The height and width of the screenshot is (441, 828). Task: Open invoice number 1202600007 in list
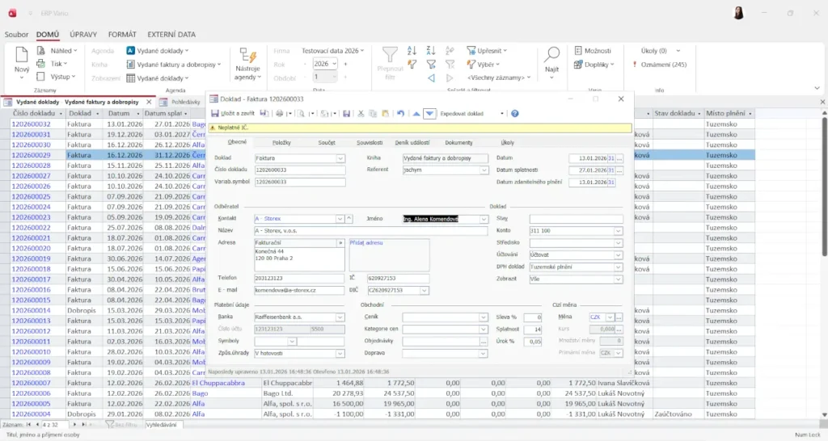point(33,383)
